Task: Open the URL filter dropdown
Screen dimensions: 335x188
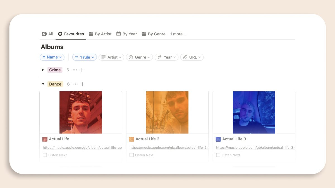Action: [x=192, y=57]
